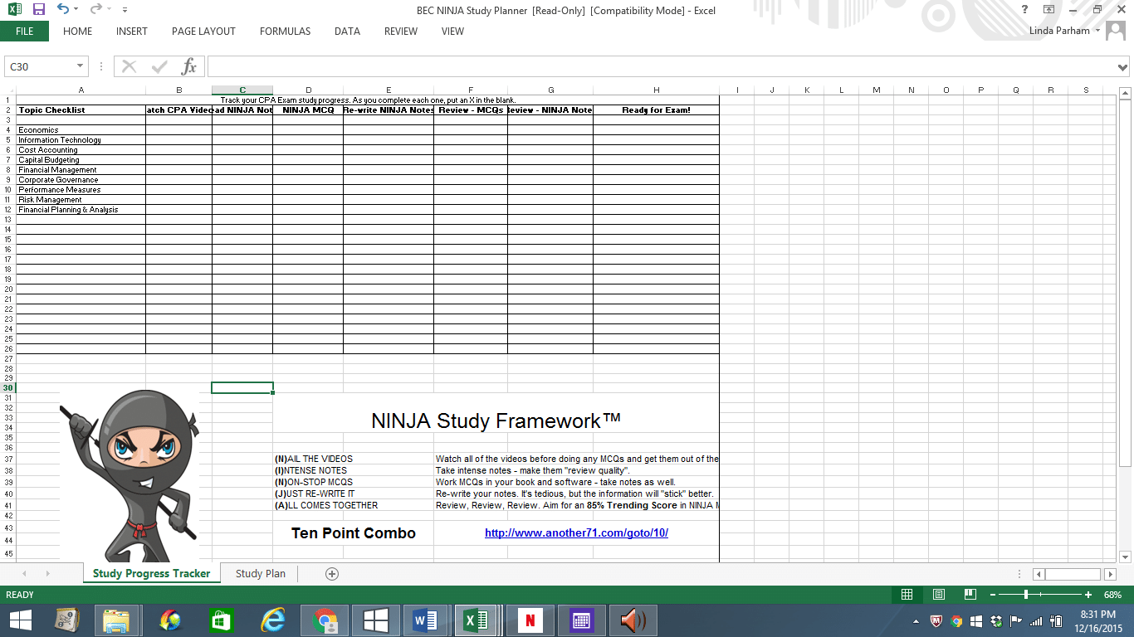
Task: Click the formula bar Enter checkmark icon
Action: [159, 66]
